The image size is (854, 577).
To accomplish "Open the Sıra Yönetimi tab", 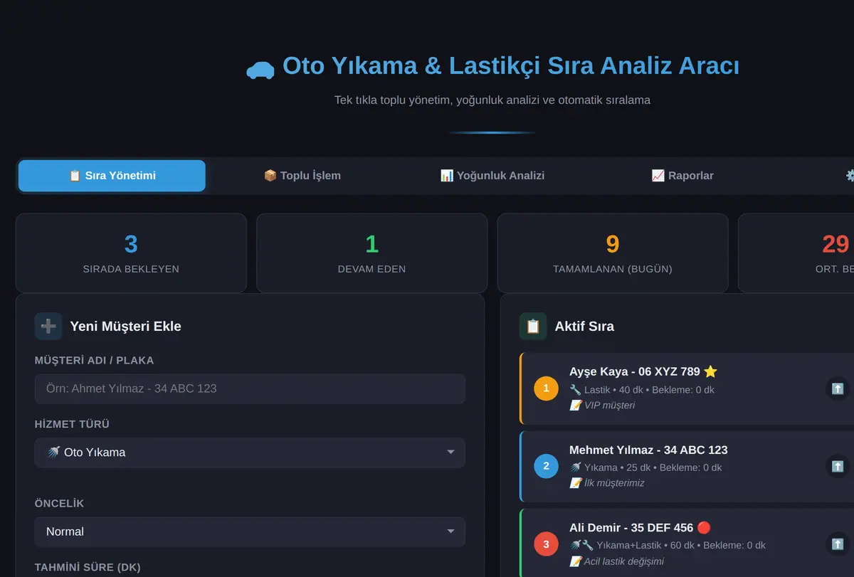I will tap(112, 176).
